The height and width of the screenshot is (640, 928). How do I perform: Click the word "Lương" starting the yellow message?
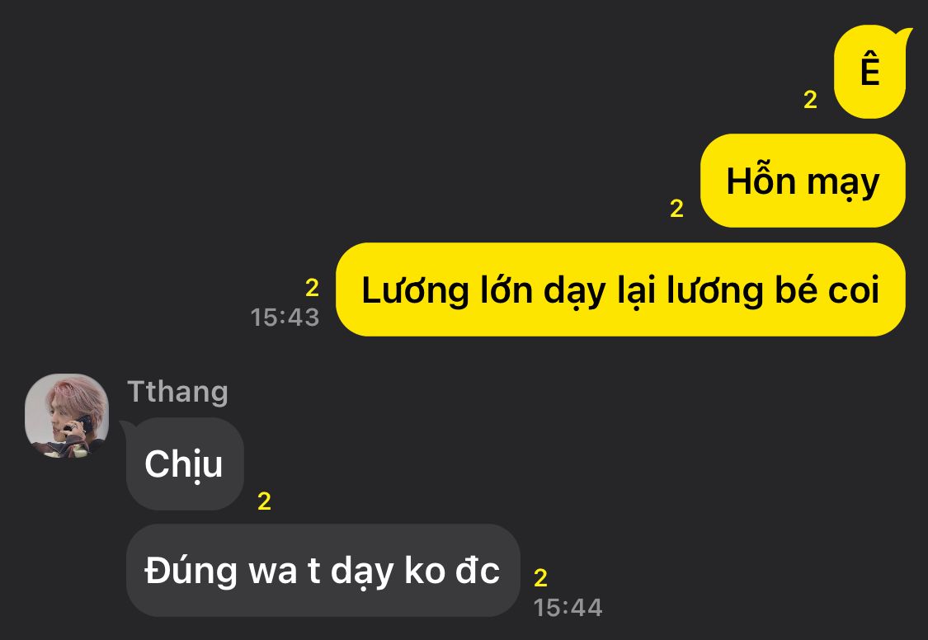[415, 290]
